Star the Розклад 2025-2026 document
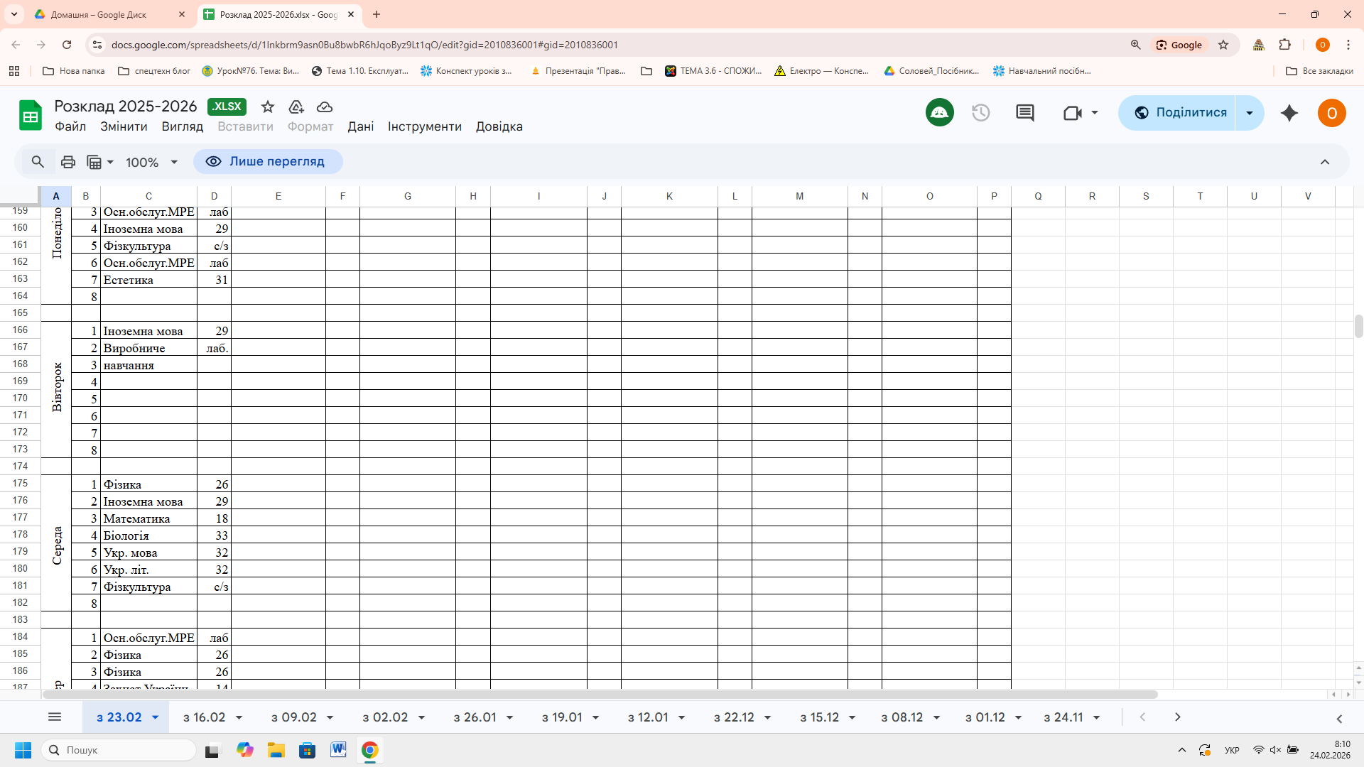This screenshot has height=767, width=1364. pos(268,107)
